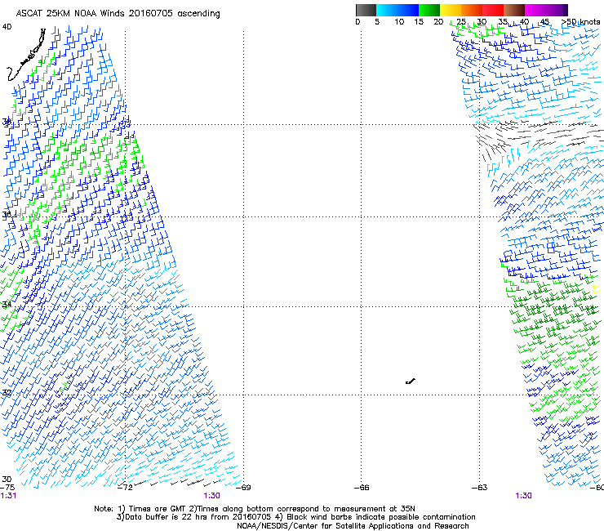Click the '-63' longitude axis label
This screenshot has width=604, height=531.
point(480,488)
